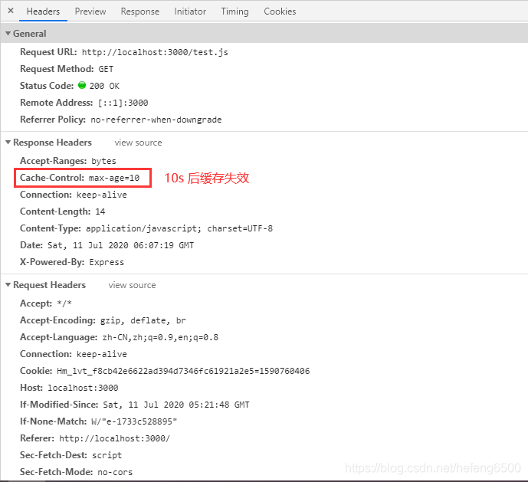Collapse the General section

(8, 34)
